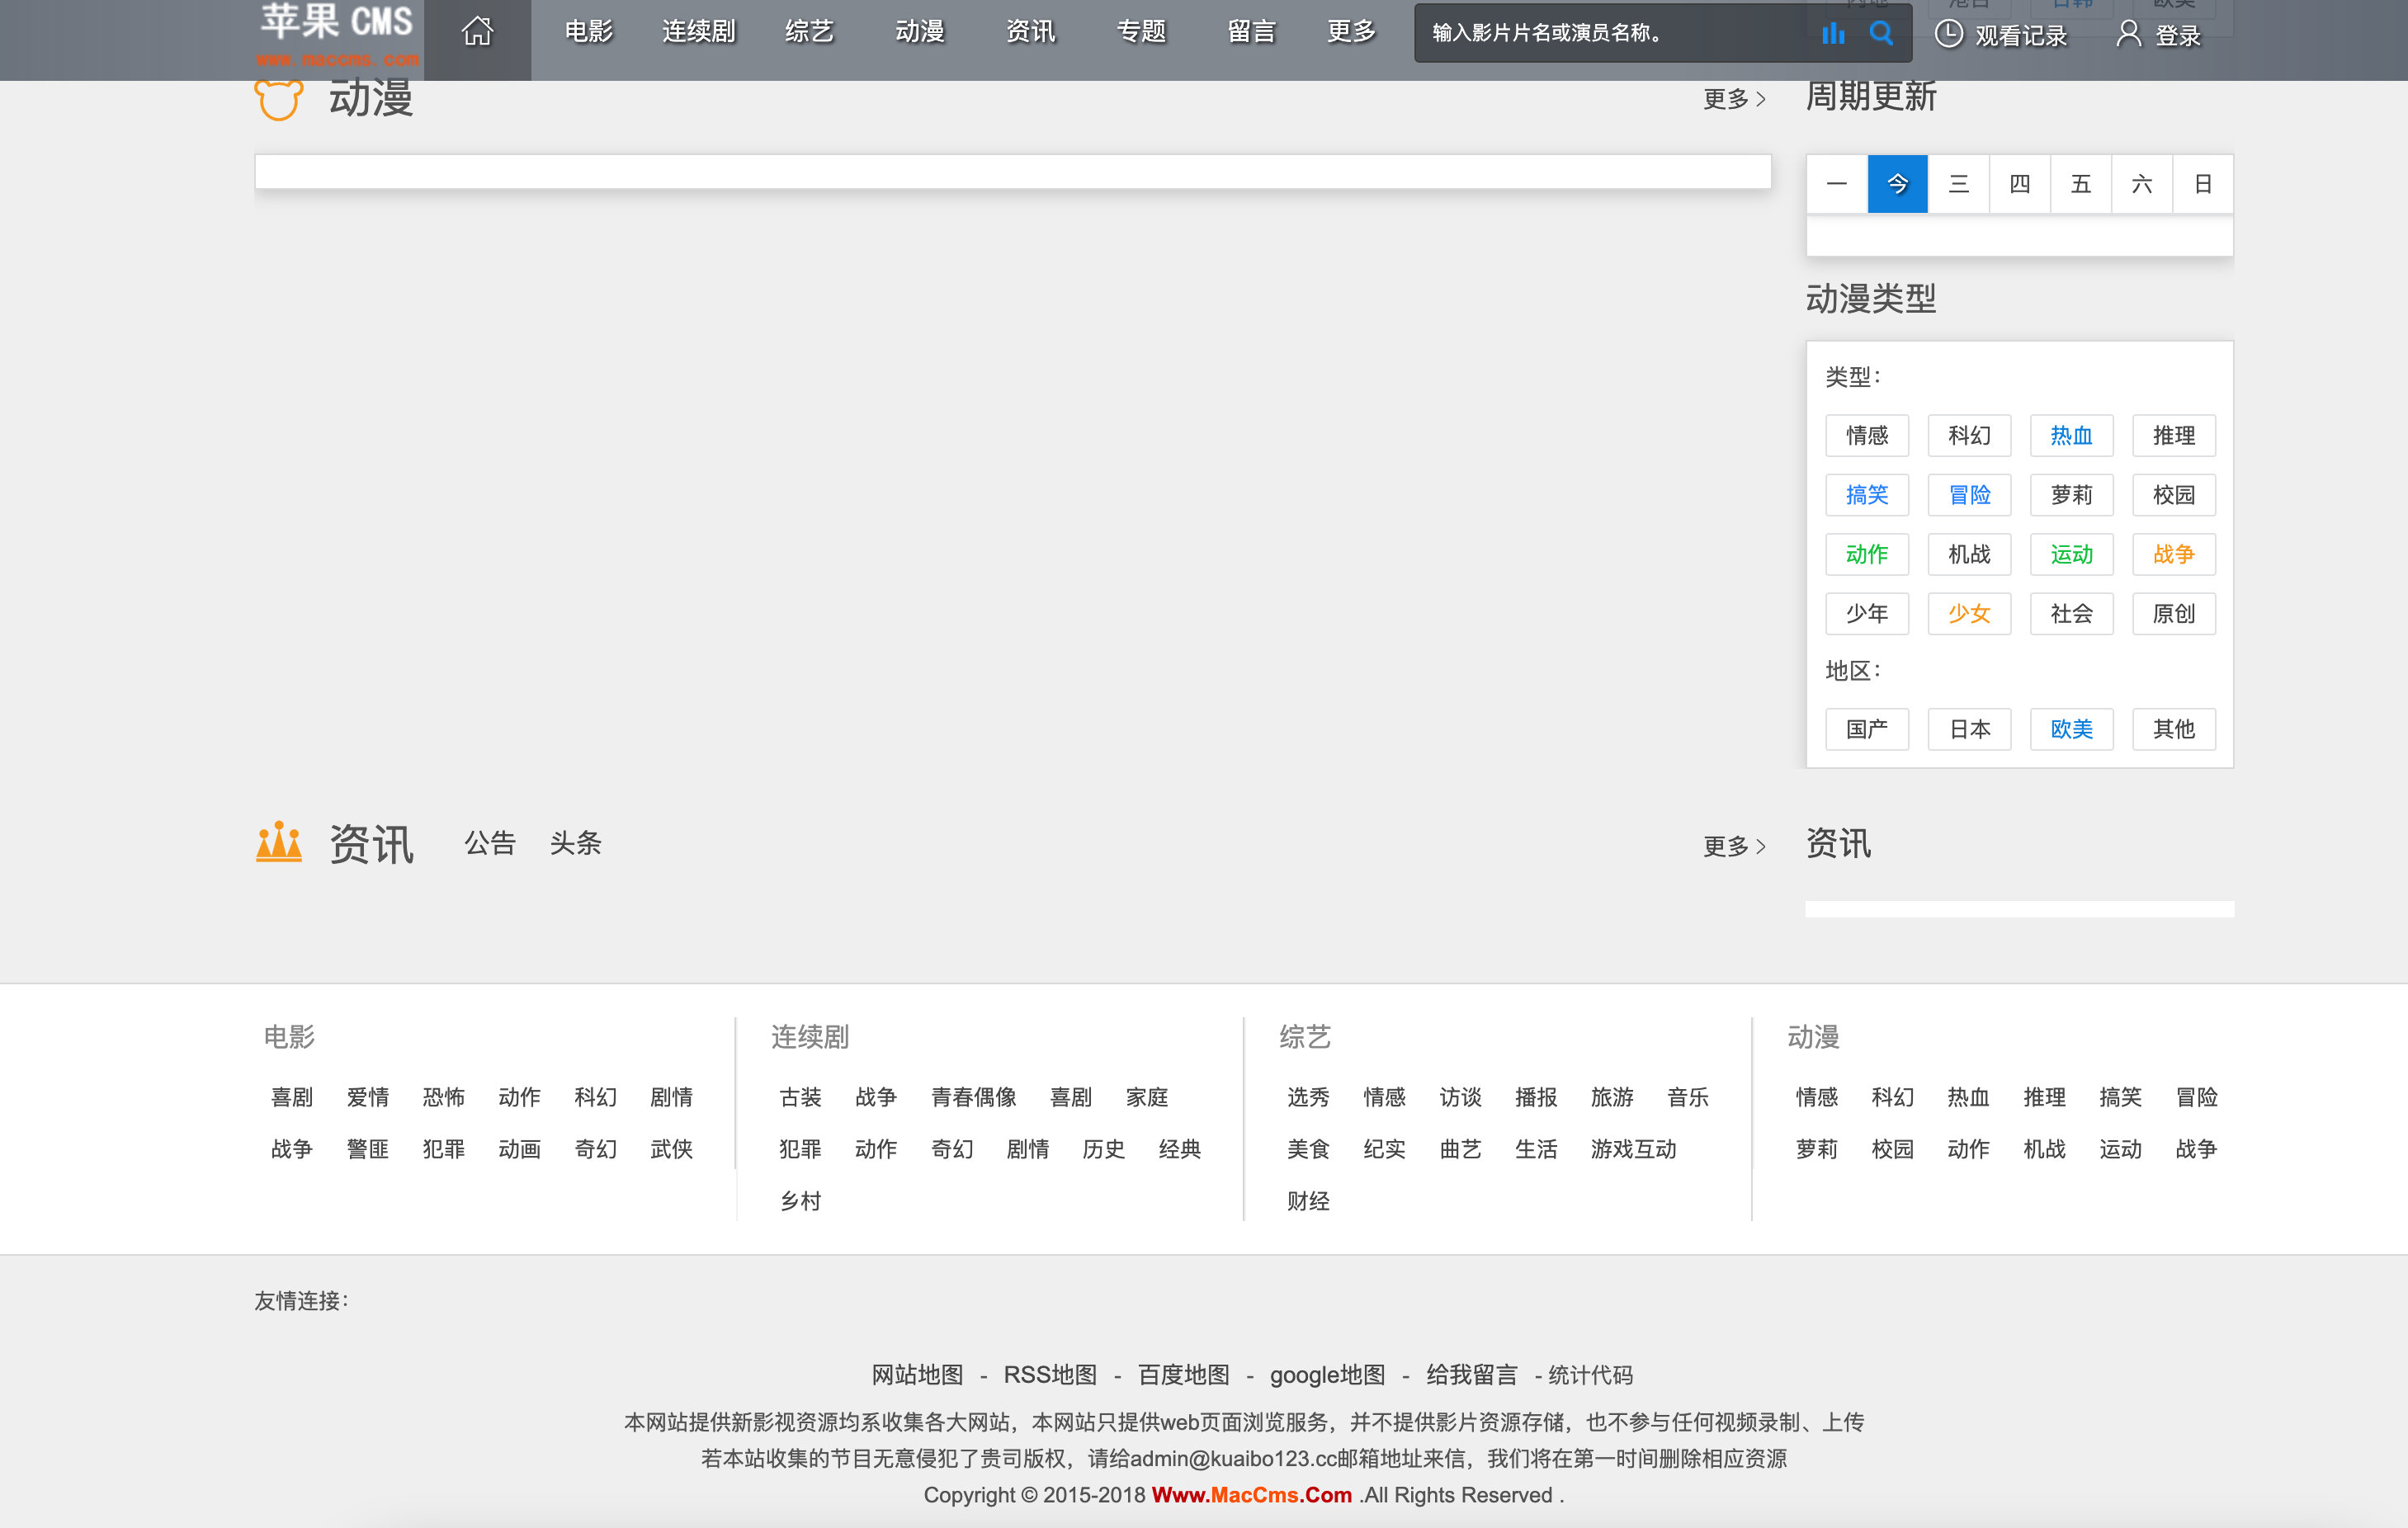
Task: Select the 头条 news tab
Action: 575,843
